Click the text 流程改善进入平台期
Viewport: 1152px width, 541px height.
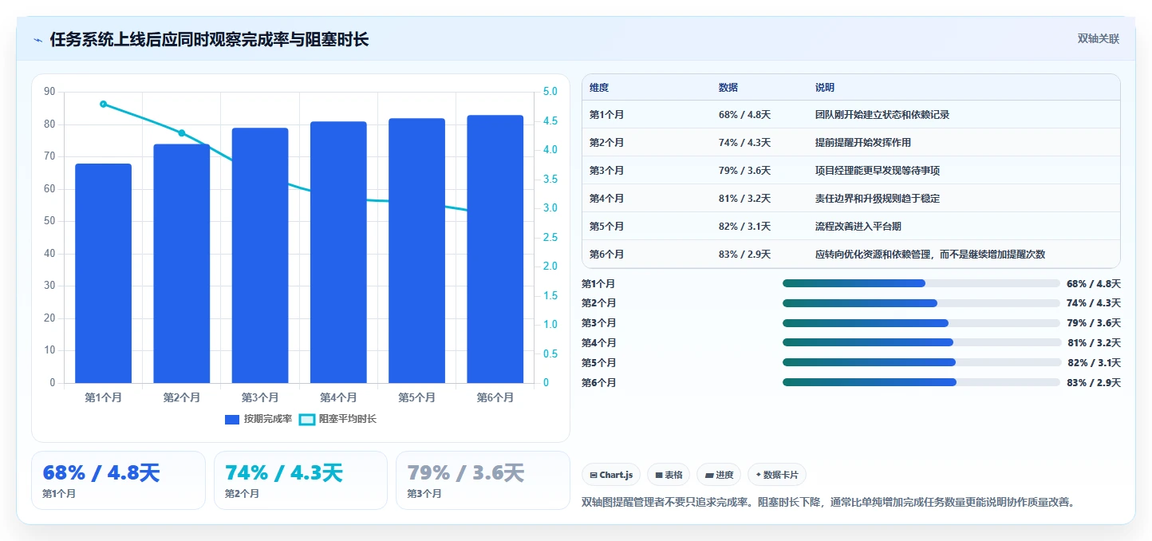(x=858, y=227)
